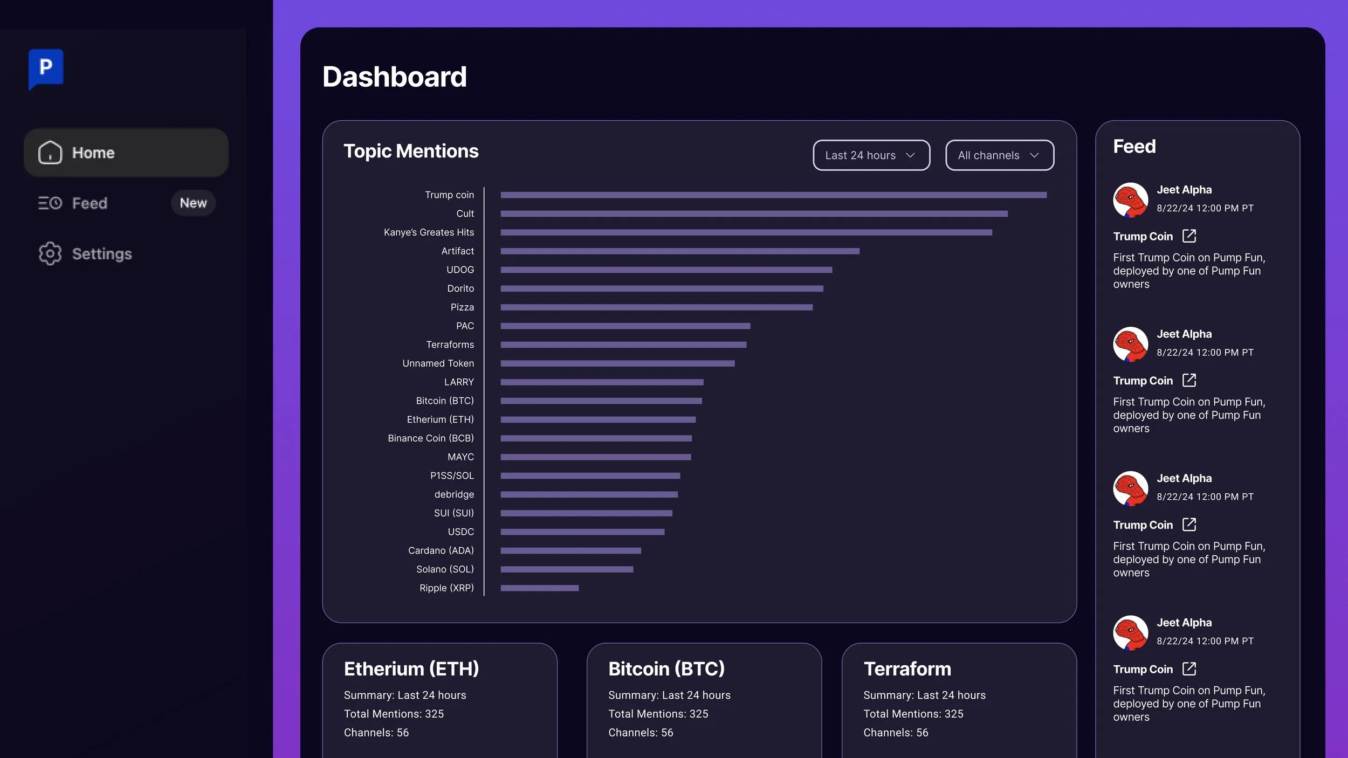Click the first Jeet Alpha avatar
Viewport: 1348px width, 758px height.
coord(1130,199)
